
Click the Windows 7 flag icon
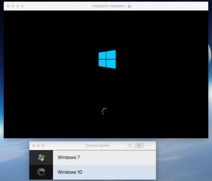[x=41, y=158]
